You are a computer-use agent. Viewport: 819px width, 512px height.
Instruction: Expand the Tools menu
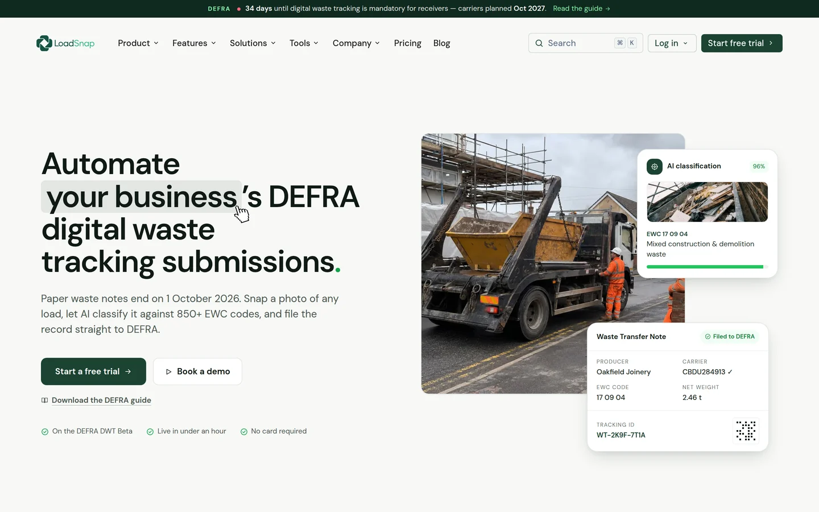point(304,43)
